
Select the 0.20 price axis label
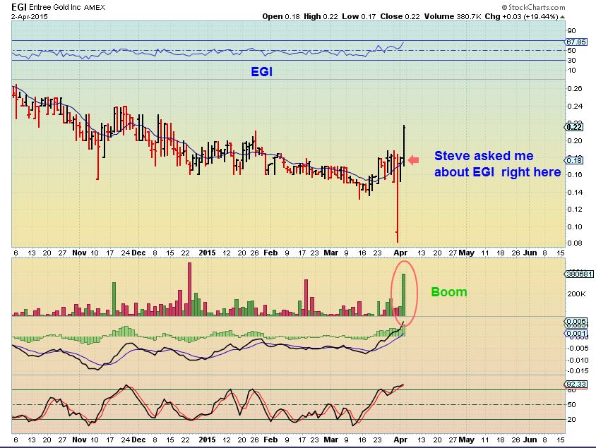pyautogui.click(x=574, y=141)
